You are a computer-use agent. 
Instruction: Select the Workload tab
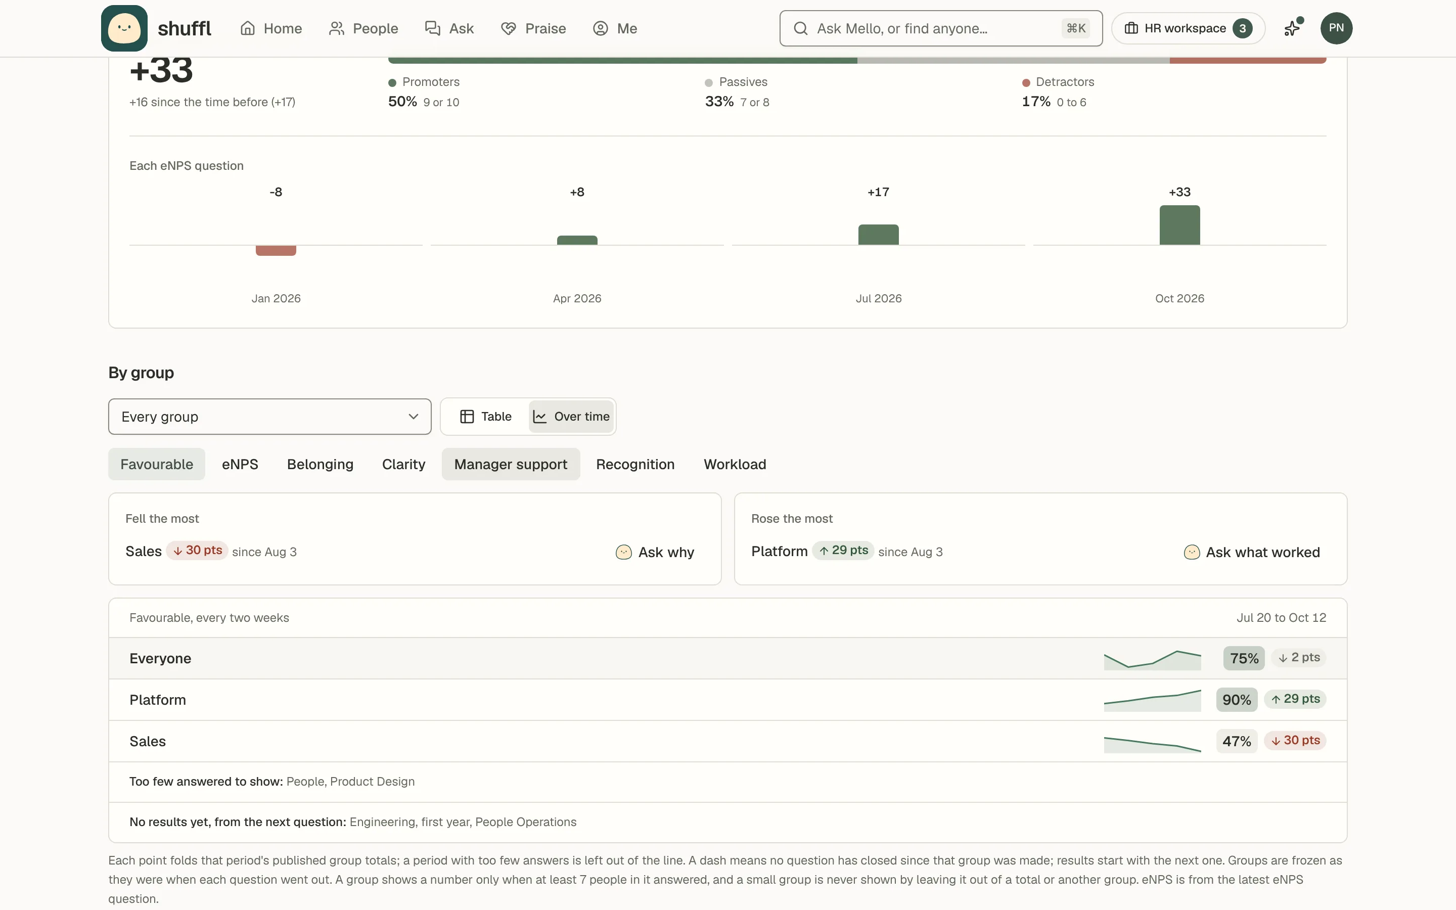pyautogui.click(x=735, y=464)
